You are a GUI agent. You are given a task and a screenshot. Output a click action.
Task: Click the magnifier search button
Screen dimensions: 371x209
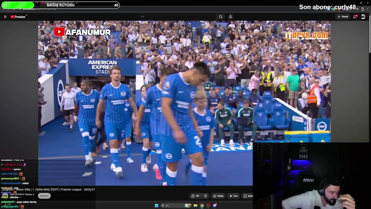coord(221,17)
